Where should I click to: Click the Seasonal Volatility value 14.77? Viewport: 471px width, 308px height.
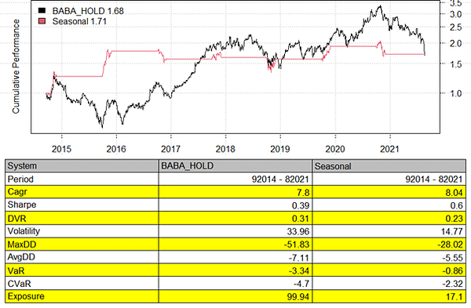[452, 231]
